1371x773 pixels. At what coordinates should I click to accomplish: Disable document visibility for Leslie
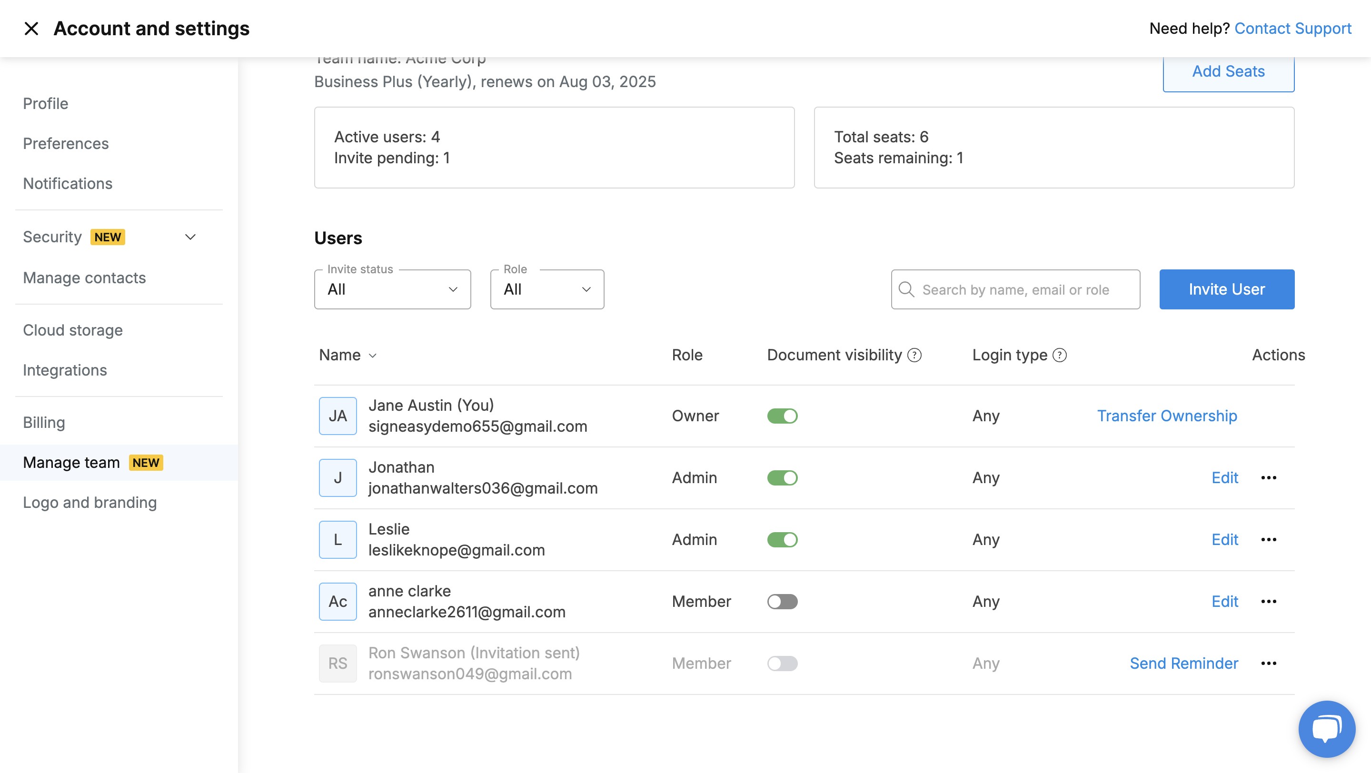click(782, 539)
